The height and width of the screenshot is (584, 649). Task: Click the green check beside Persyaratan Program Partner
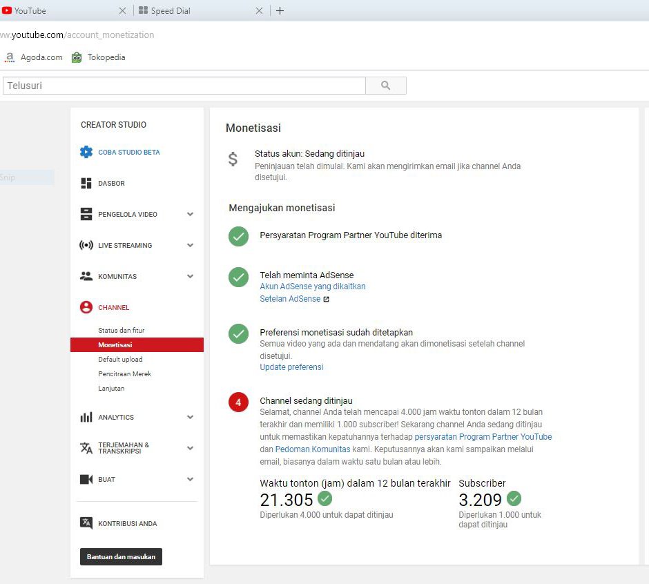(238, 236)
